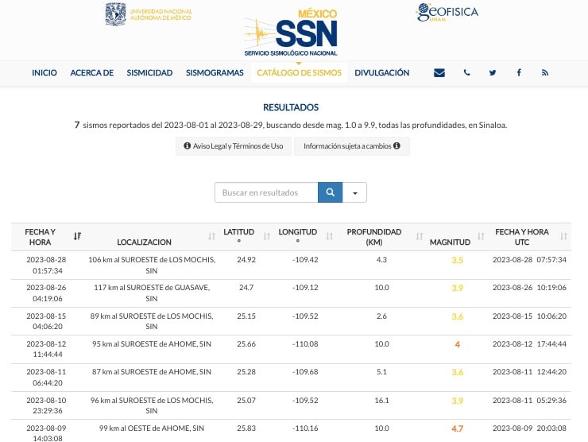Image resolution: width=588 pixels, height=442 pixels.
Task: Click depth value 5.1
Action: pyautogui.click(x=381, y=372)
